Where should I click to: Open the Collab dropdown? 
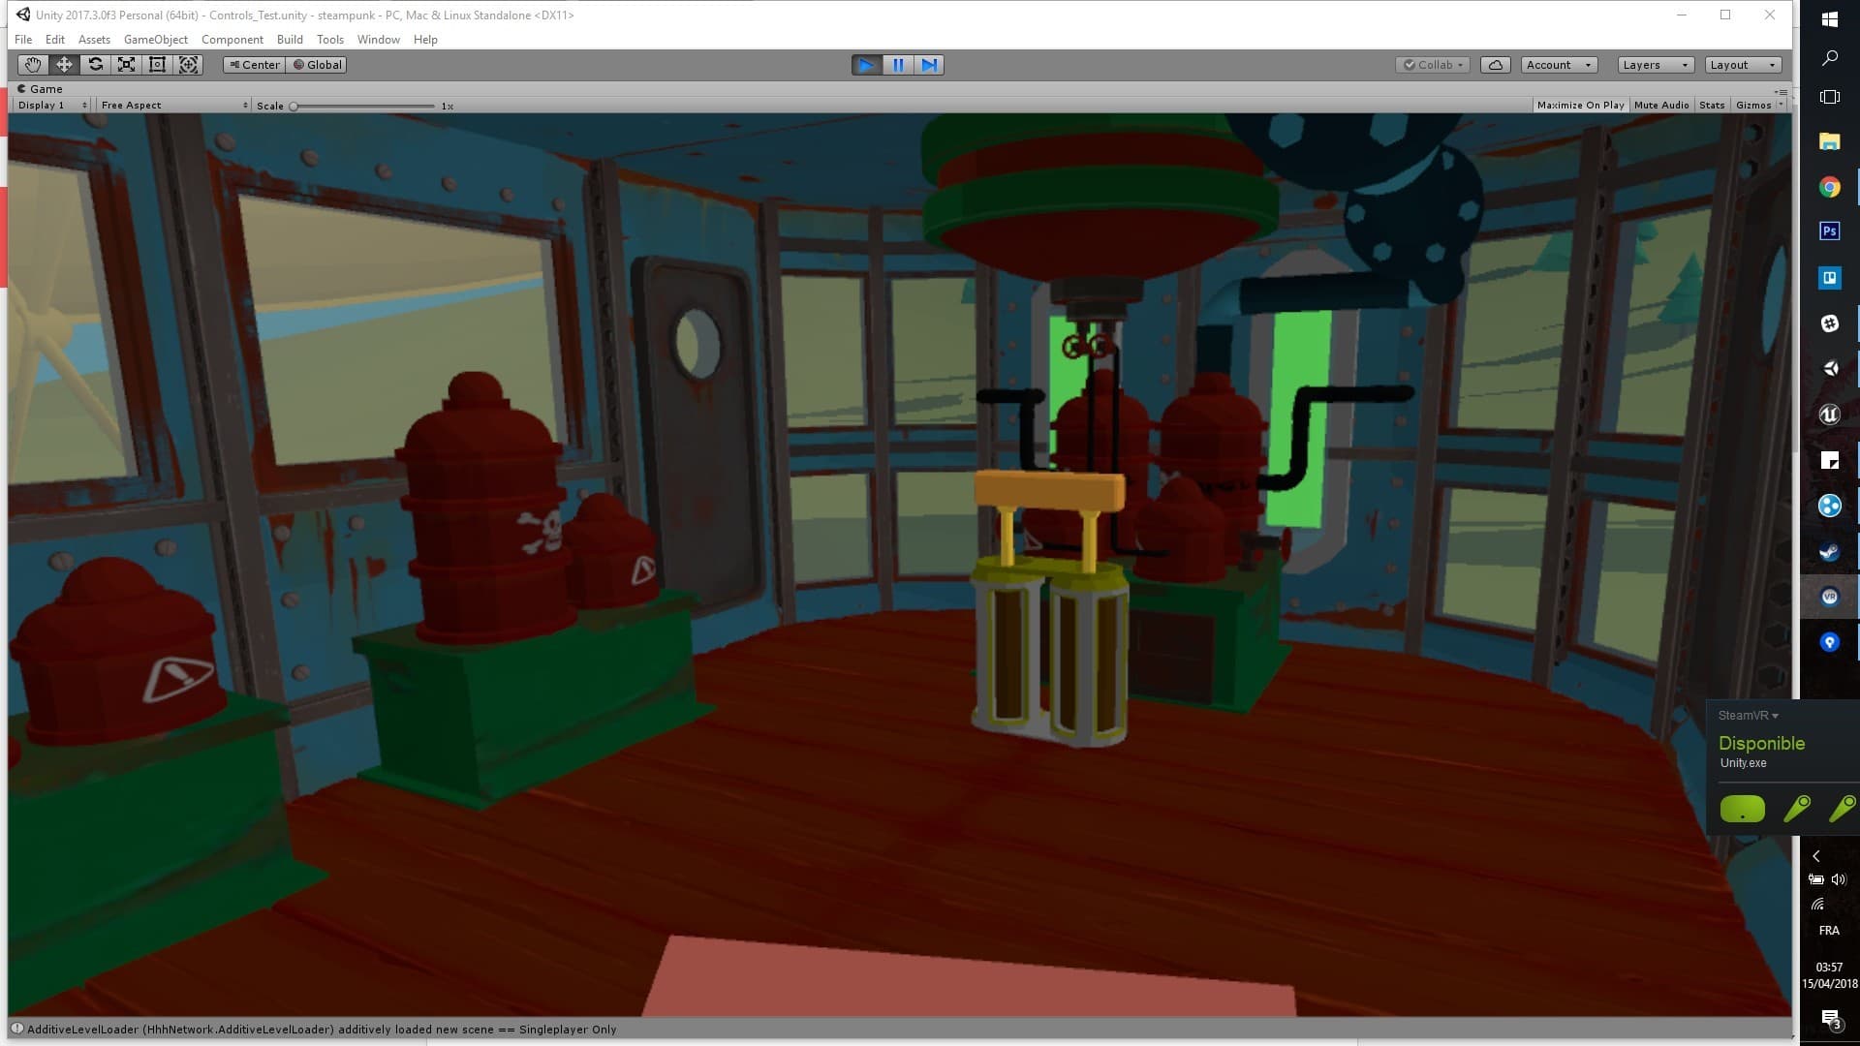click(1434, 65)
